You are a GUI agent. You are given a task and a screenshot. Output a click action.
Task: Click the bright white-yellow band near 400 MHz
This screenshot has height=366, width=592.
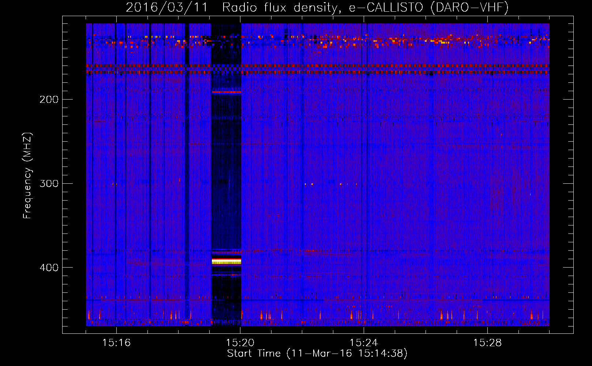[x=226, y=261]
